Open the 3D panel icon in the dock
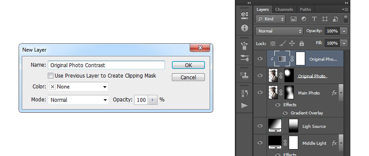 244,16
